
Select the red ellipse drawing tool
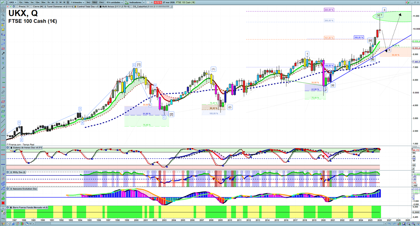3,102
